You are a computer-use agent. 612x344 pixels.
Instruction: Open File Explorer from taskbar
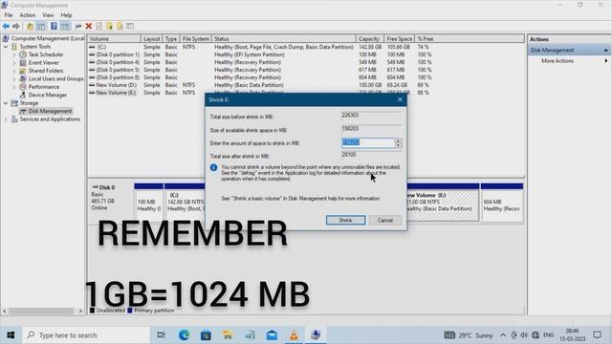click(x=228, y=335)
